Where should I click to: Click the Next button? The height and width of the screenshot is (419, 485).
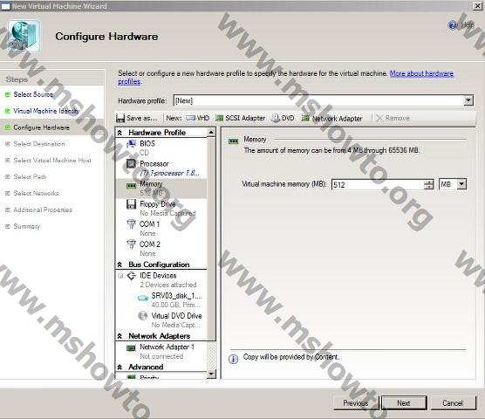tap(404, 403)
